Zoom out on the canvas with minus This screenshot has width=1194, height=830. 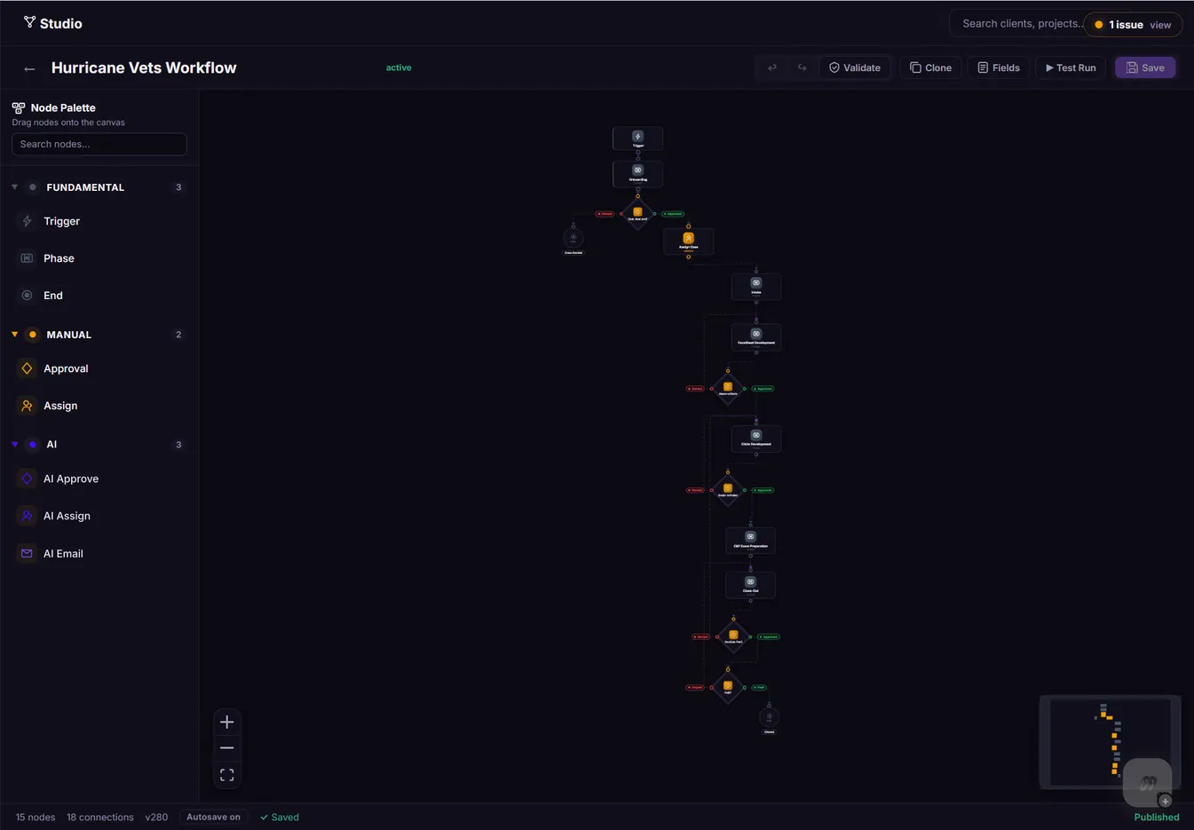(x=226, y=748)
